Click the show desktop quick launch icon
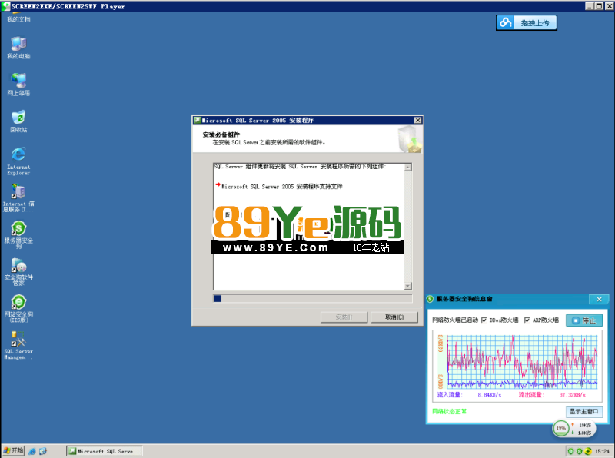The image size is (615, 458). [43, 451]
